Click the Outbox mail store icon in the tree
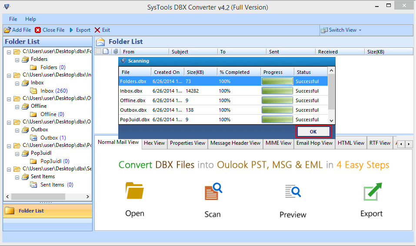The height and width of the screenshot is (246, 416). pos(25,130)
